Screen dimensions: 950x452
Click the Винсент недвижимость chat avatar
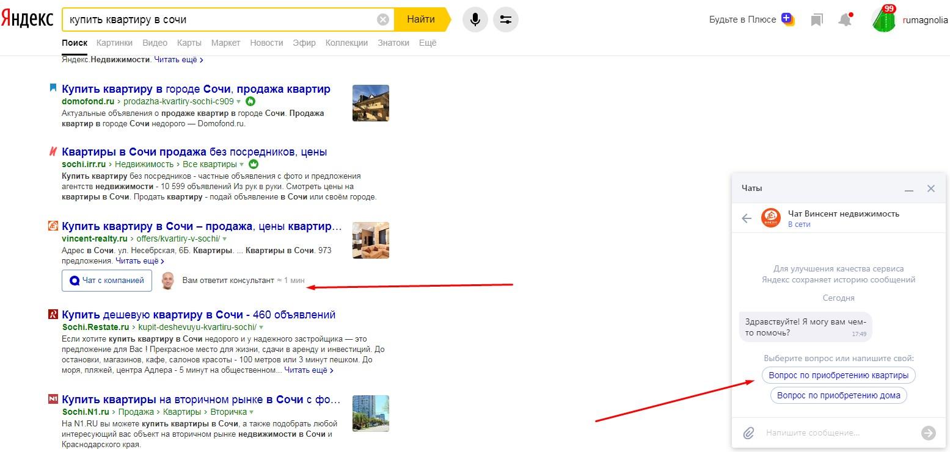[771, 218]
